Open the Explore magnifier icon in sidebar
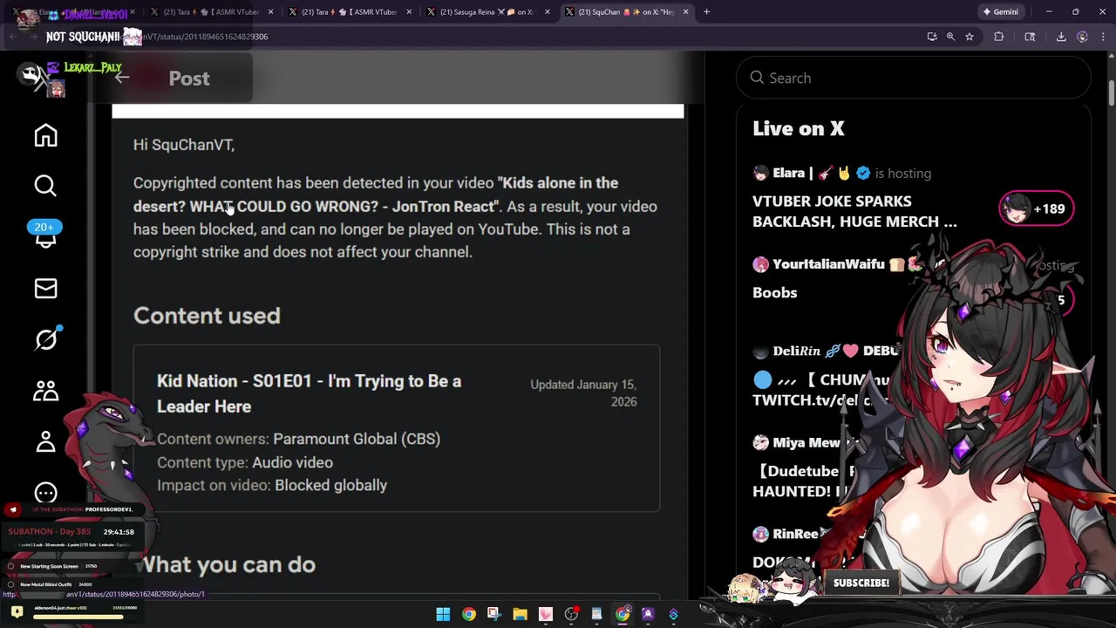 point(45,186)
